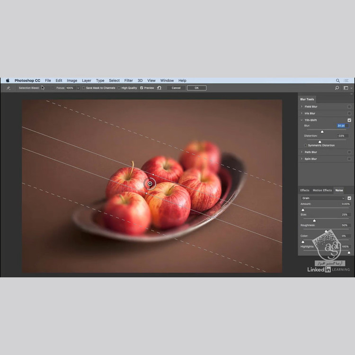Enable the Field Blur checkbox
This screenshot has width=355, height=355.
349,107
